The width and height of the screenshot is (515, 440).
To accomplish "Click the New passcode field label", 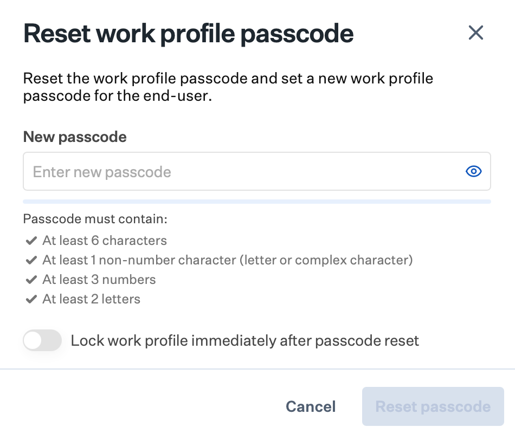I will pos(75,137).
